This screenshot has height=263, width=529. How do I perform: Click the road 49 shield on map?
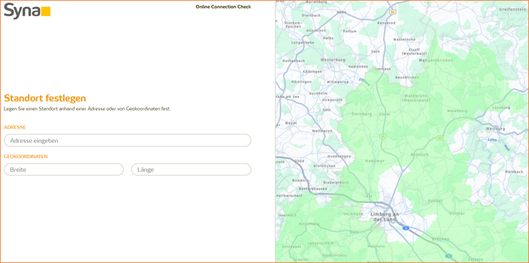[440, 138]
